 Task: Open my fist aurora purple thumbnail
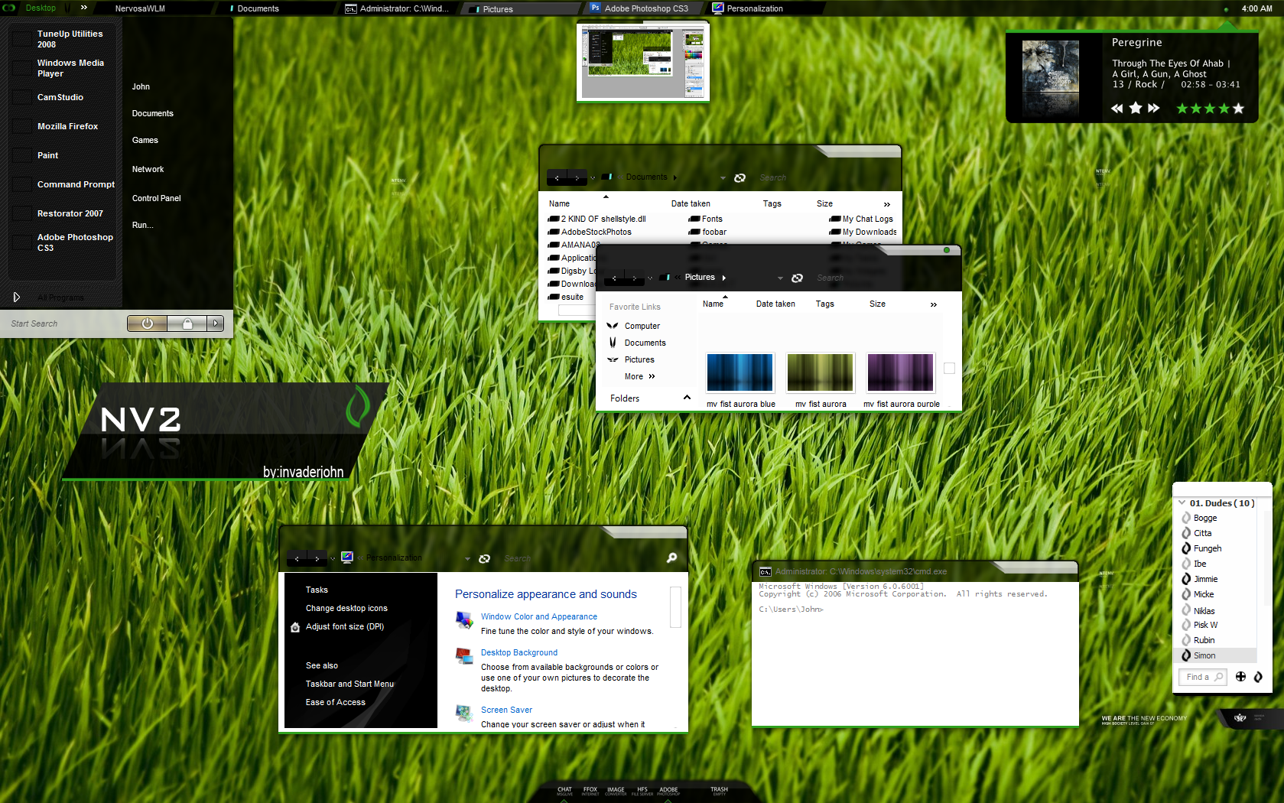(x=901, y=372)
